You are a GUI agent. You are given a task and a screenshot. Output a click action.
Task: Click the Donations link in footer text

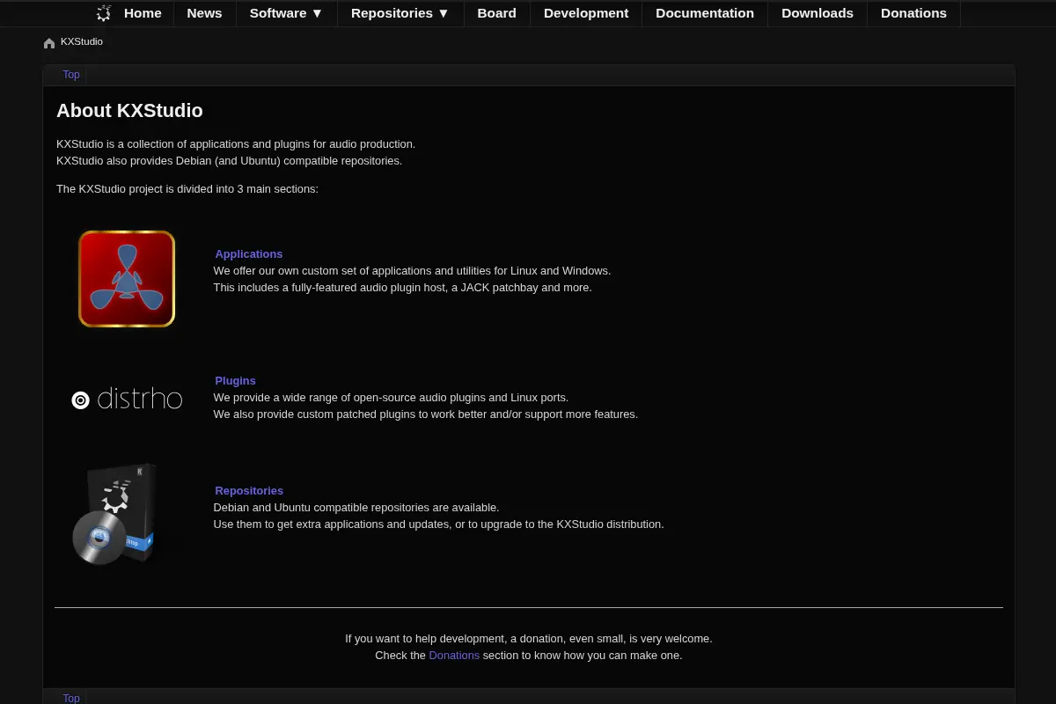point(454,656)
